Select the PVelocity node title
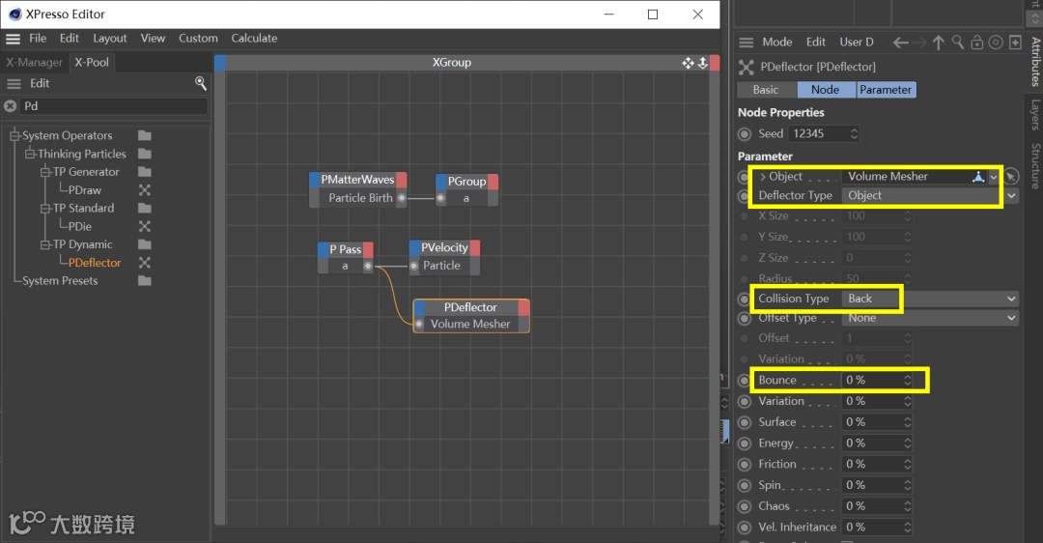This screenshot has width=1043, height=543. tap(444, 247)
